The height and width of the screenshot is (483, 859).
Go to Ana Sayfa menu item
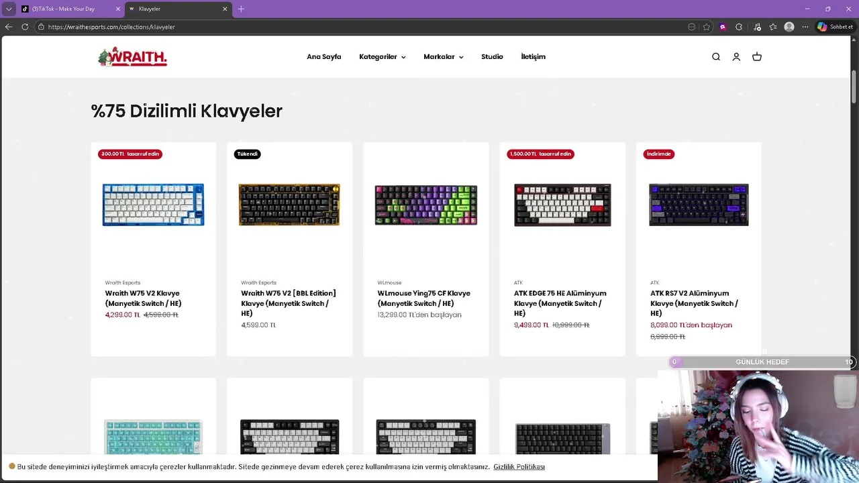324,57
